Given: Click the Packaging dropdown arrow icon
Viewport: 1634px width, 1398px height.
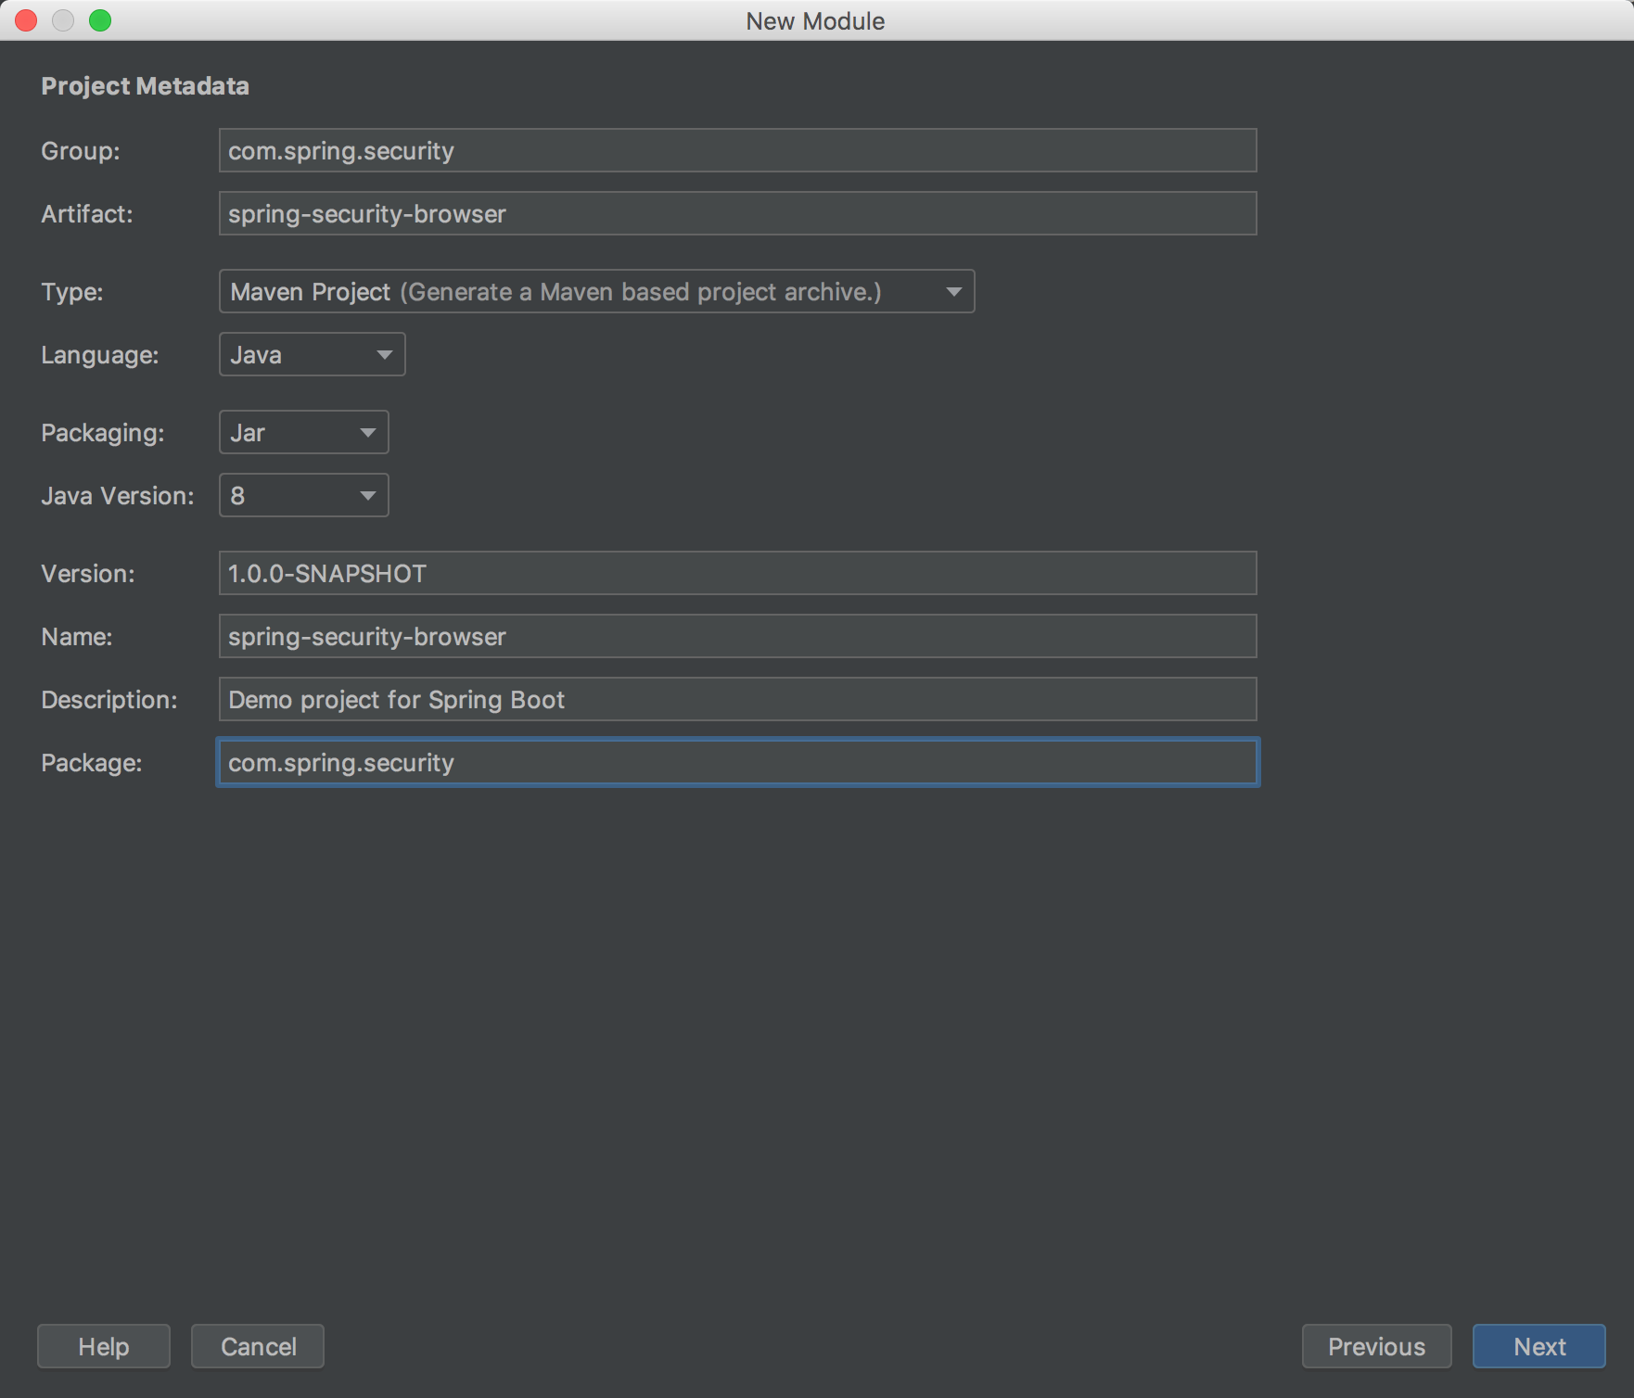Looking at the screenshot, I should coord(368,433).
